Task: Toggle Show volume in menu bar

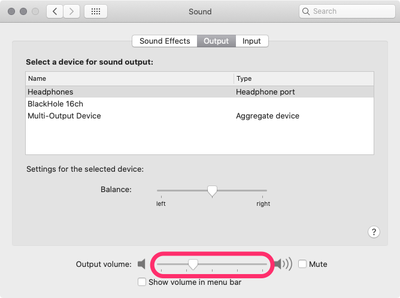Action: pyautogui.click(x=142, y=282)
